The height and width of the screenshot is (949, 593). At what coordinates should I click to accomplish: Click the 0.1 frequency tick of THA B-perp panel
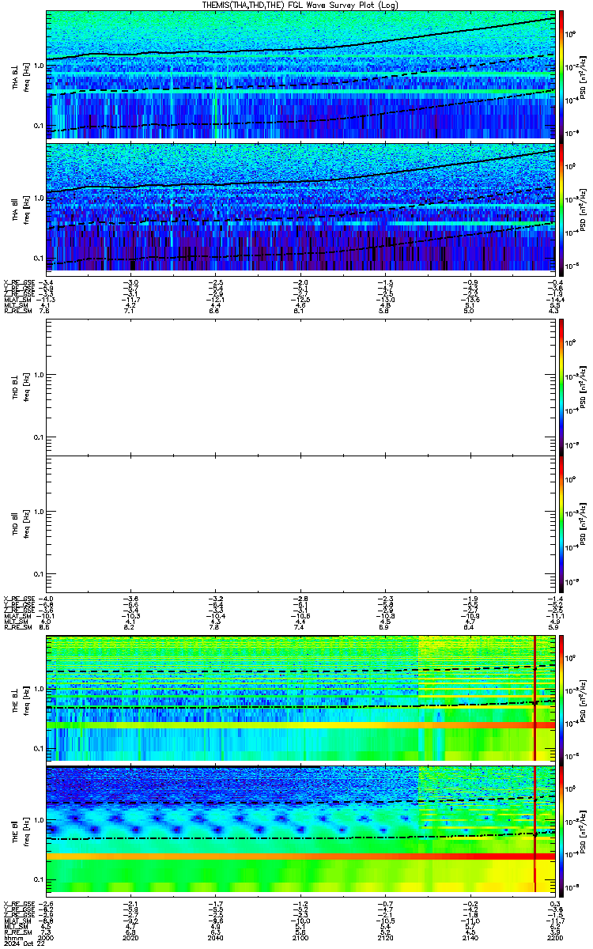point(38,126)
